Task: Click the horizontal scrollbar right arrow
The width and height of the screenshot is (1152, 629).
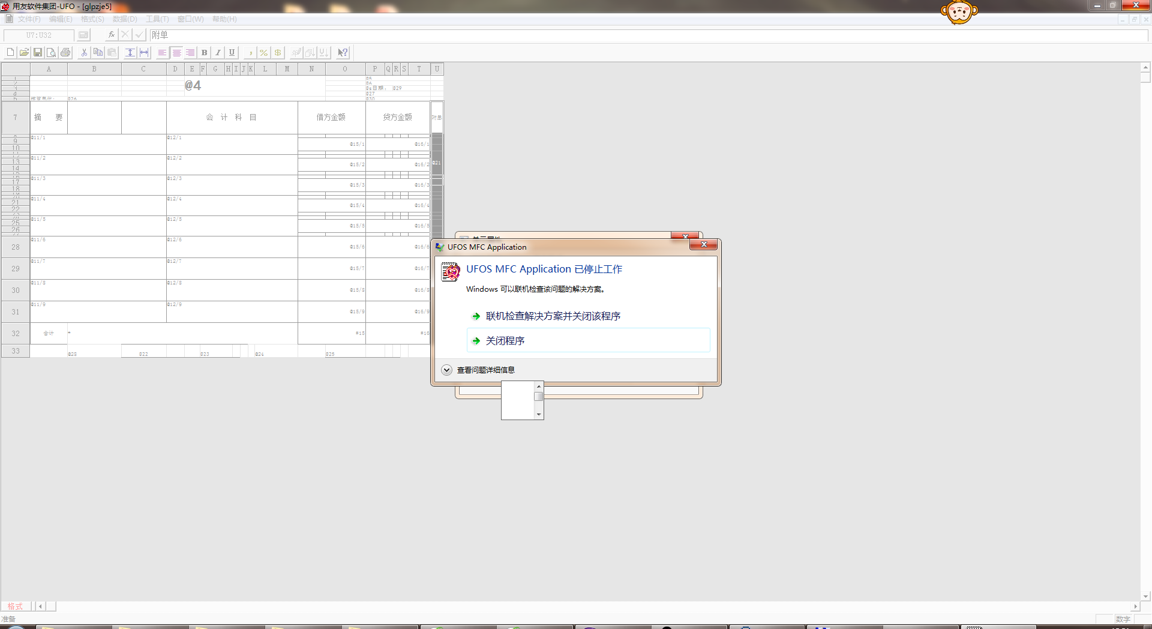Action: pos(1135,606)
